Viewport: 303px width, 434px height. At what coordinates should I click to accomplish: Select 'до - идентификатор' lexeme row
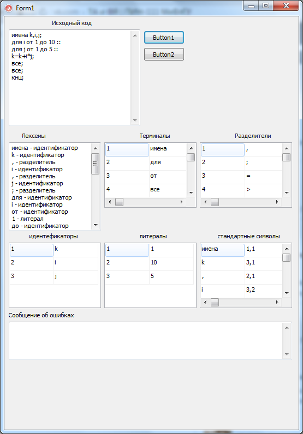(40, 226)
